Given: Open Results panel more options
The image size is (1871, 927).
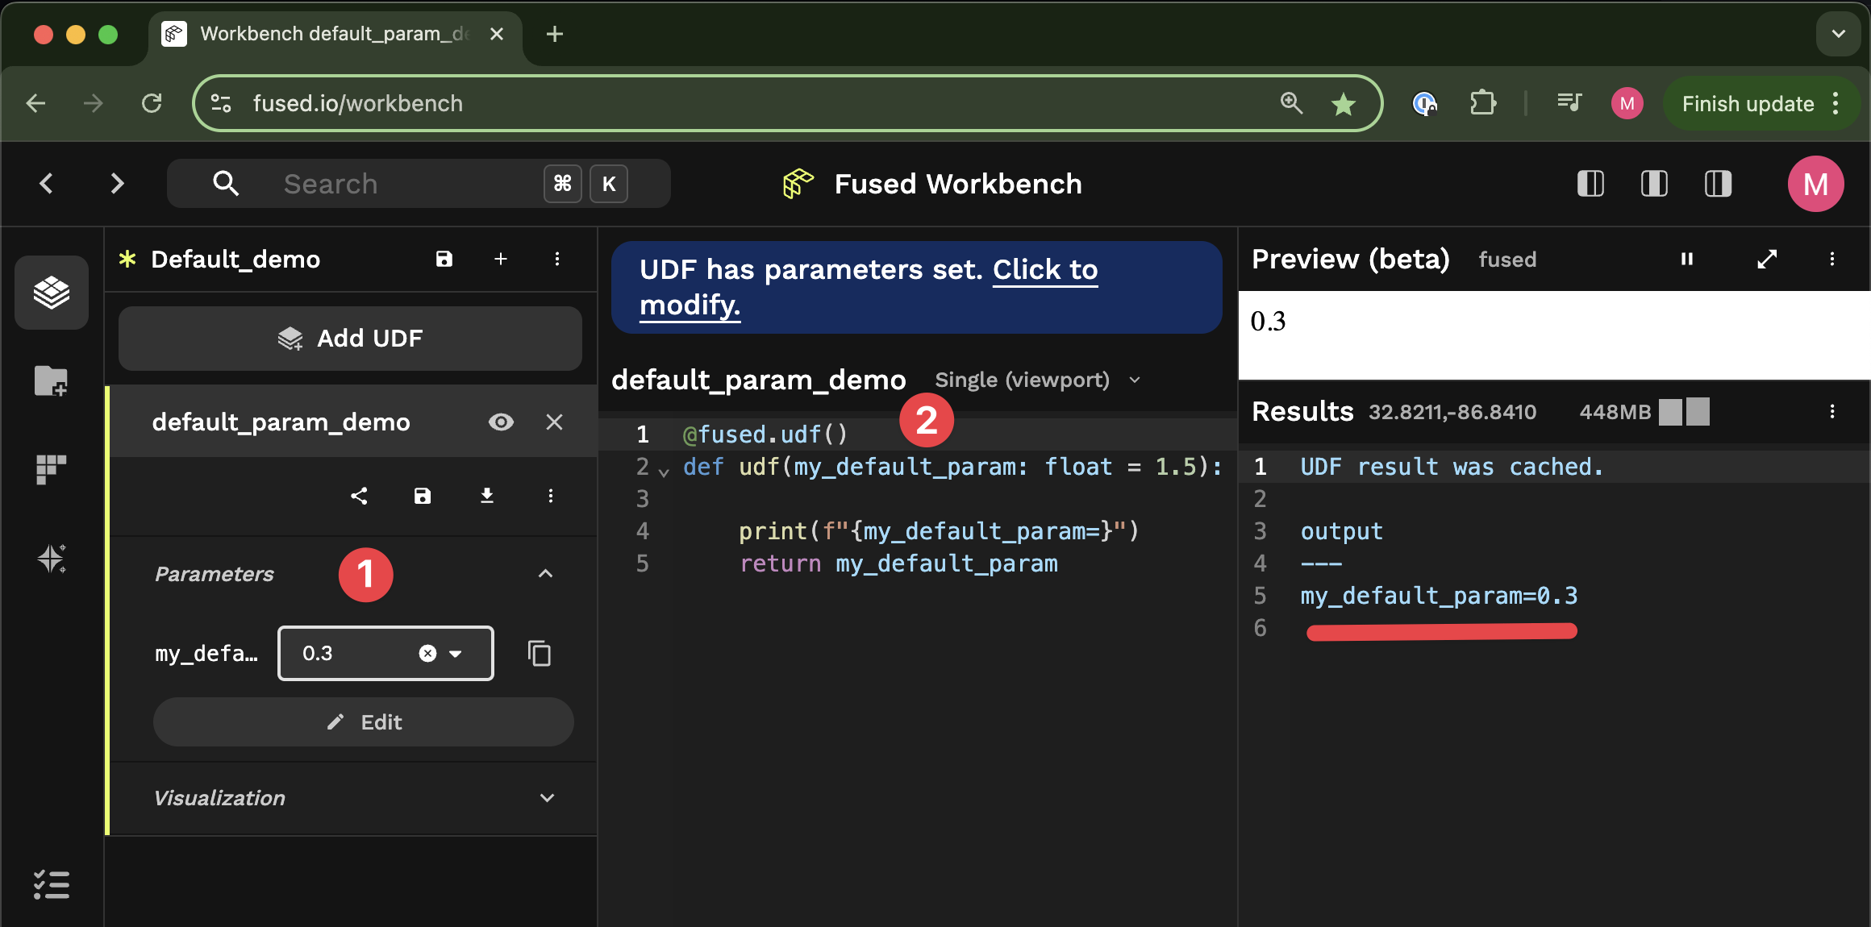Looking at the screenshot, I should 1832,412.
